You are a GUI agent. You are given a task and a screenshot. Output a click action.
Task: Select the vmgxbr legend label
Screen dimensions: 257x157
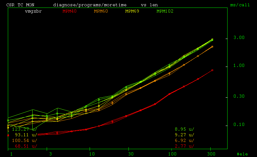(x=33, y=11)
